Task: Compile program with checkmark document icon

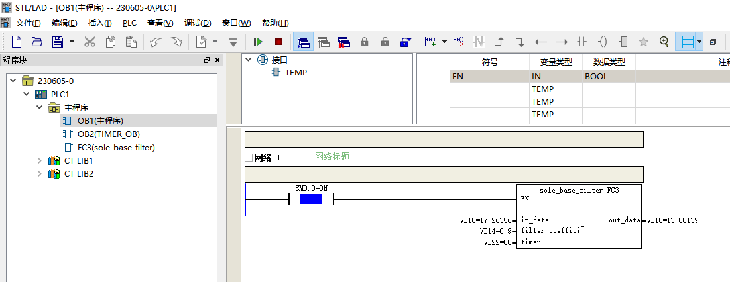Action: coord(201,42)
